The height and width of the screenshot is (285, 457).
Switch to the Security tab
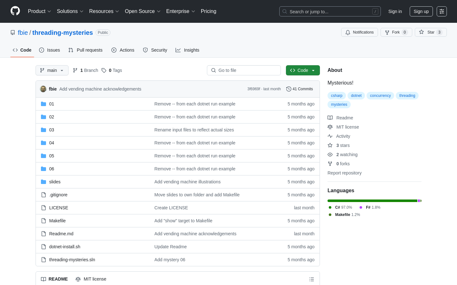coord(155,50)
